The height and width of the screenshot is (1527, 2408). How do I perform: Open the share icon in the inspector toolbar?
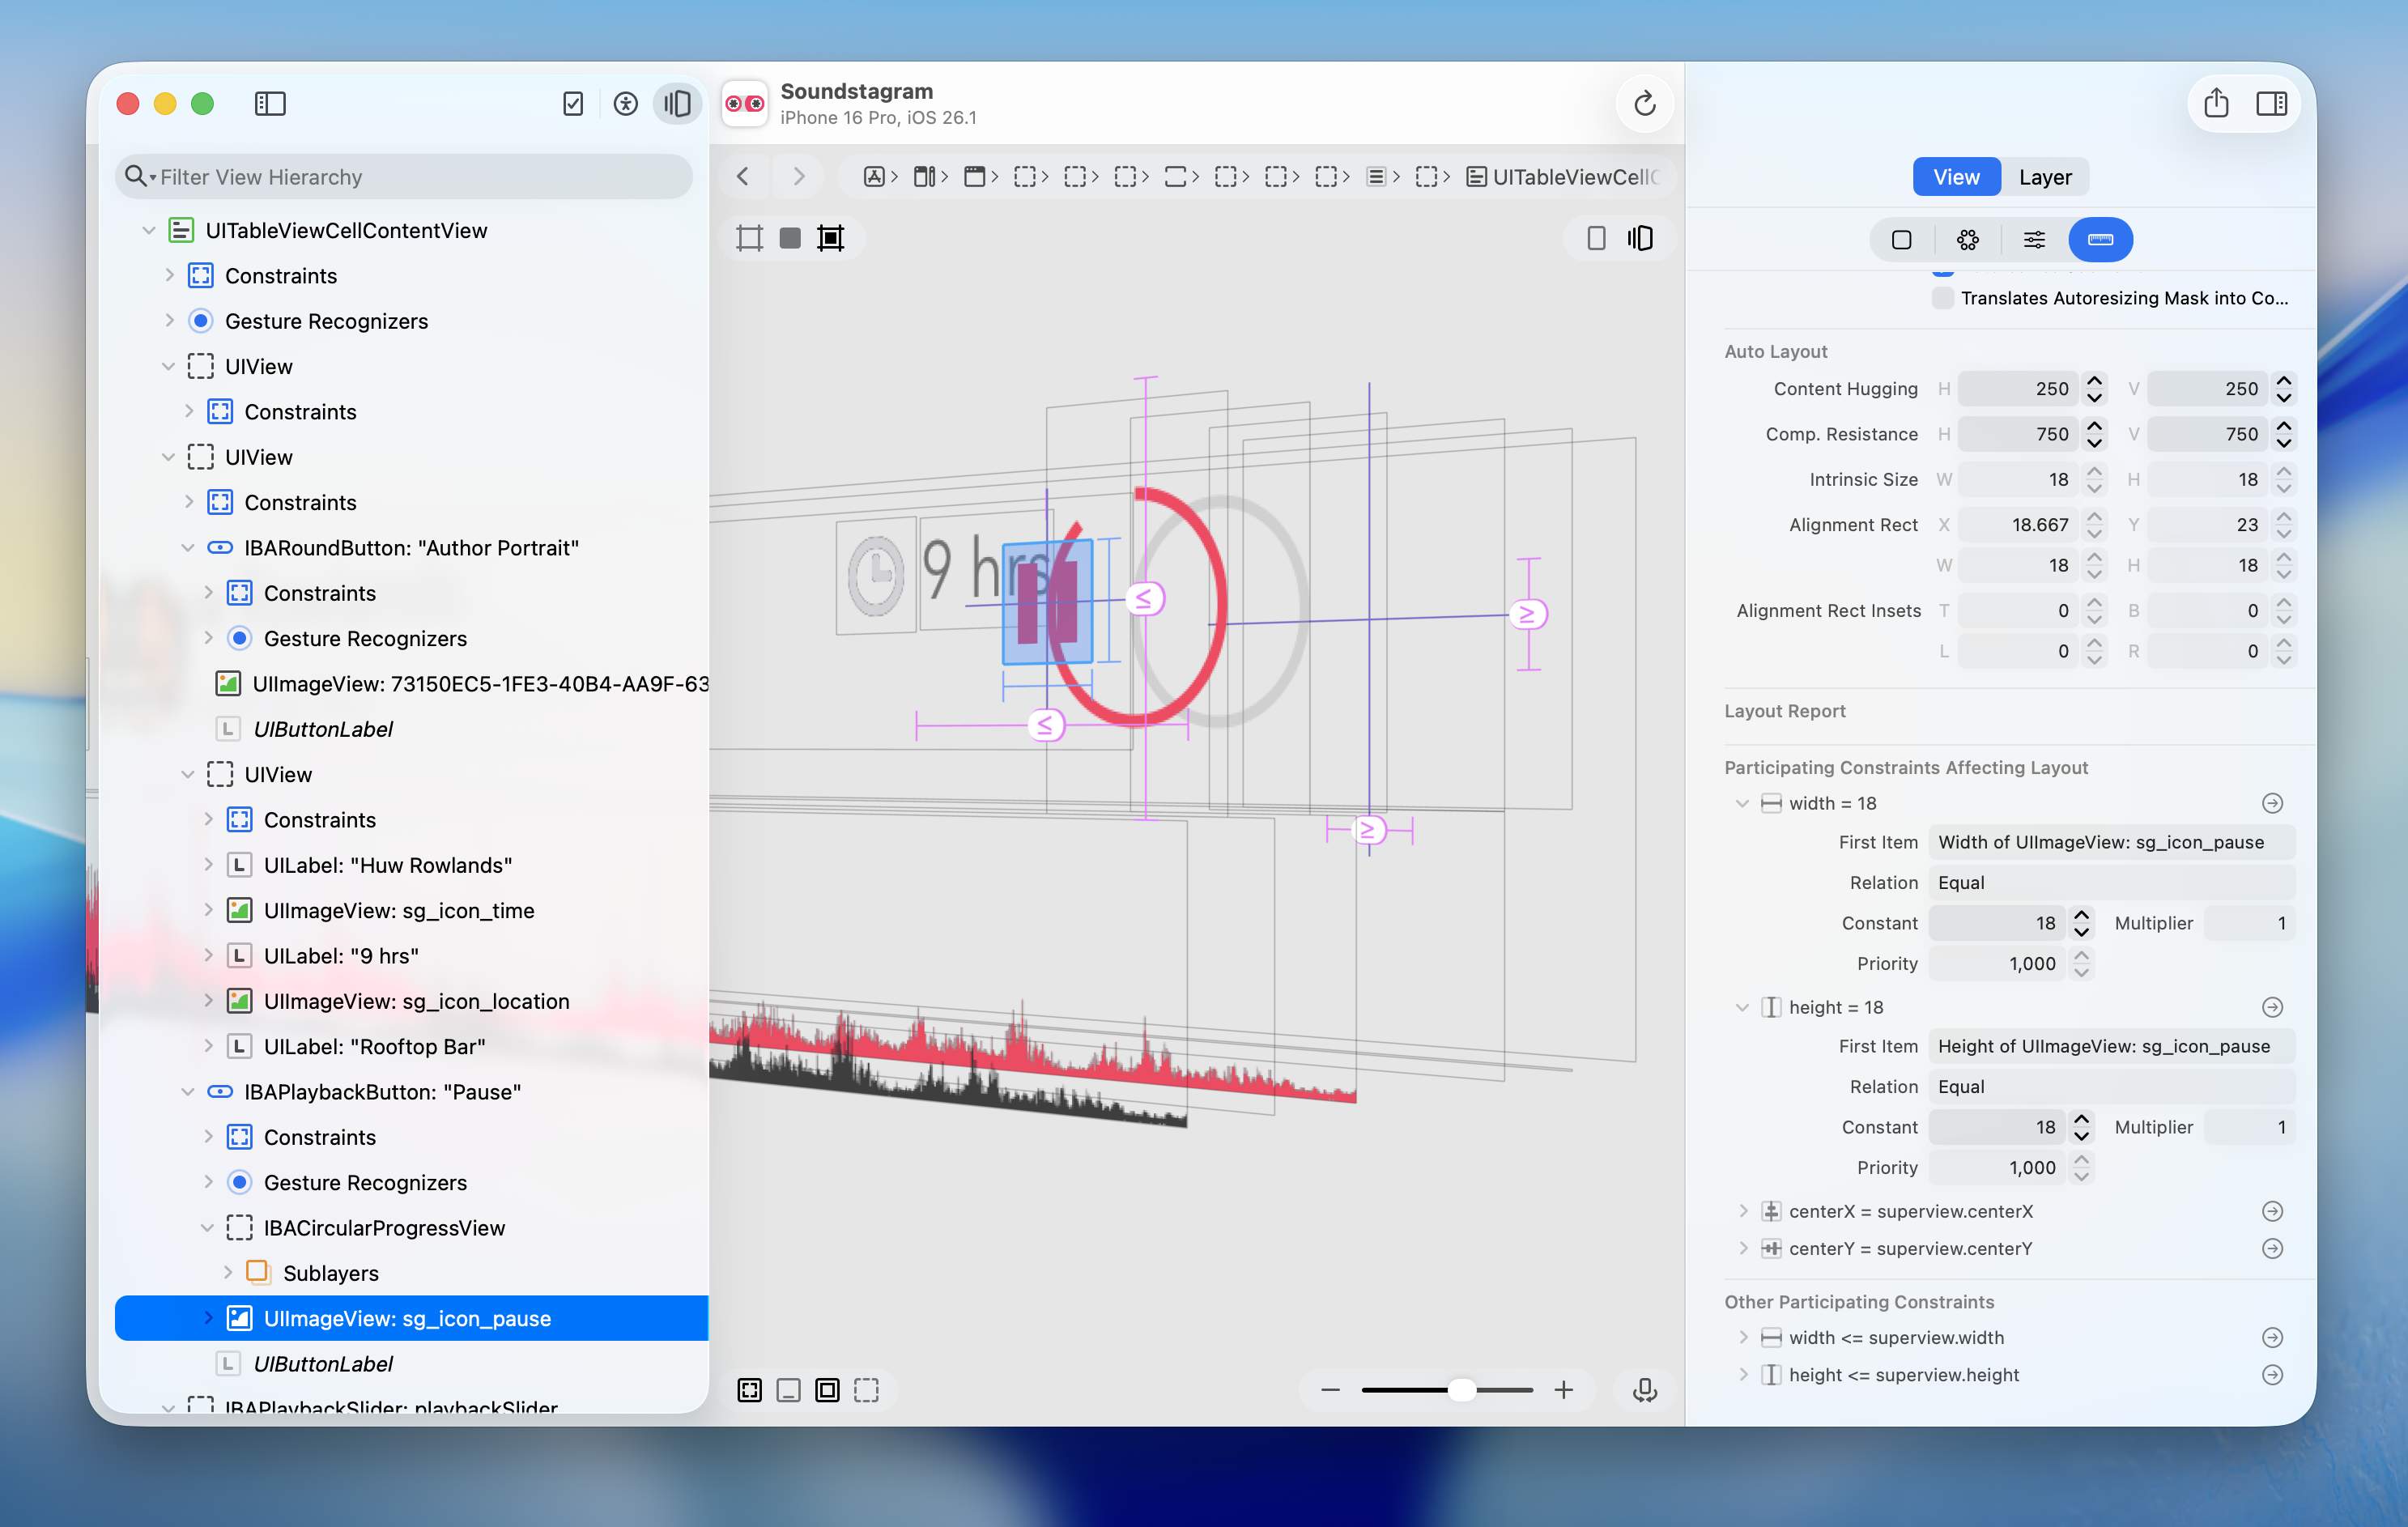(2217, 103)
